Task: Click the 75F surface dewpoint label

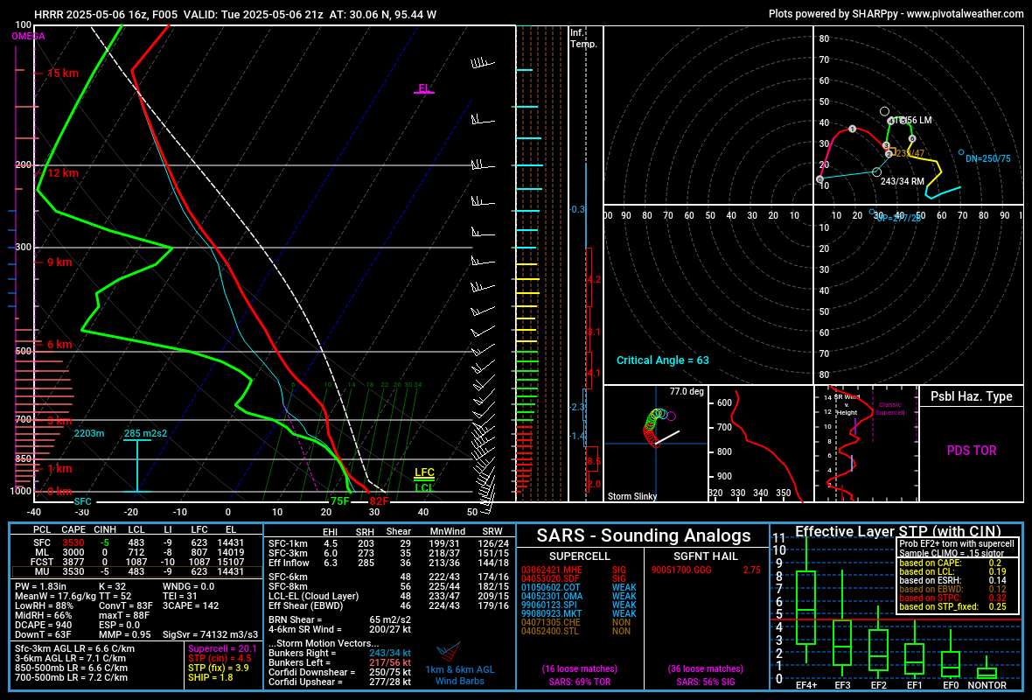Action: coord(339,501)
